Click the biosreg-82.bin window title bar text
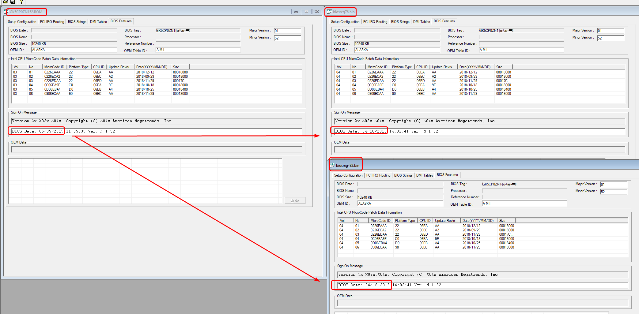Viewport: 639px width, 314px height. 348,166
